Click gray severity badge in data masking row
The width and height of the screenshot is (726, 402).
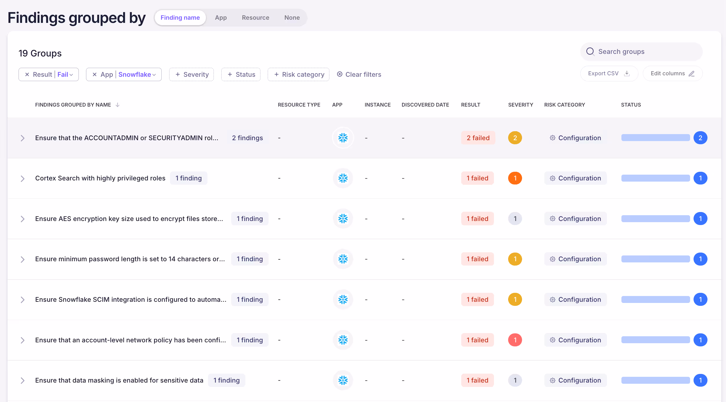pyautogui.click(x=515, y=380)
